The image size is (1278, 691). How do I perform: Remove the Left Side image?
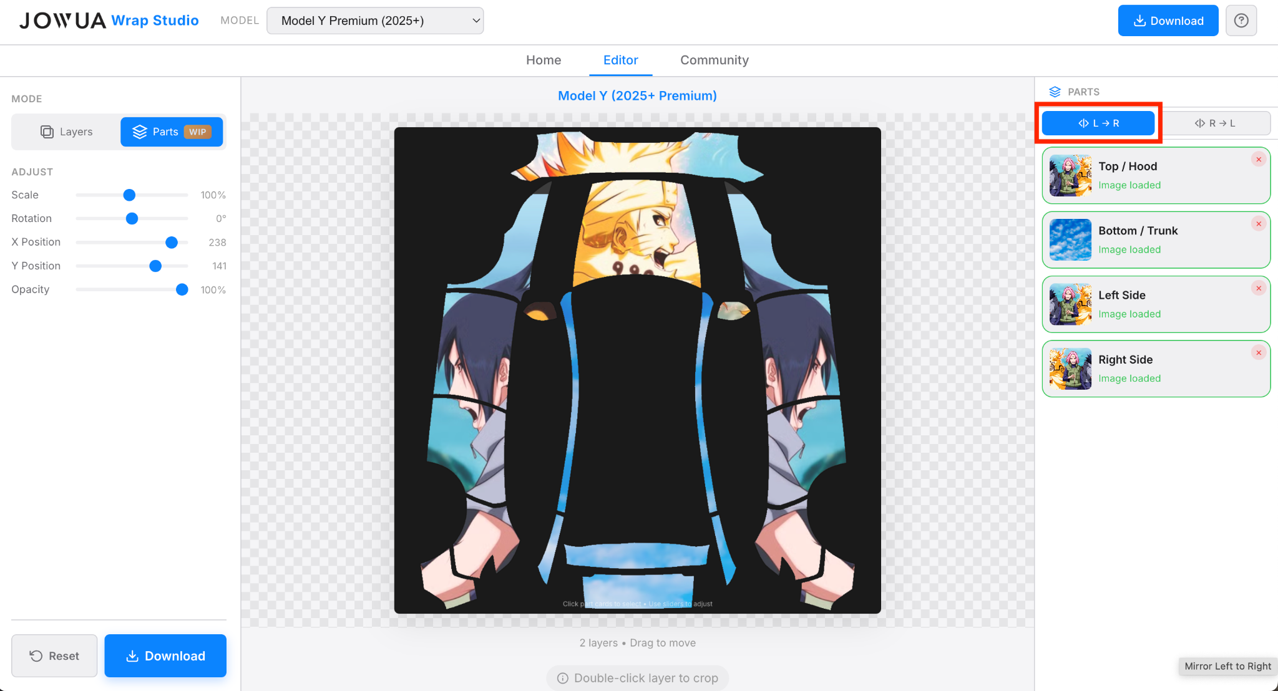[1259, 288]
